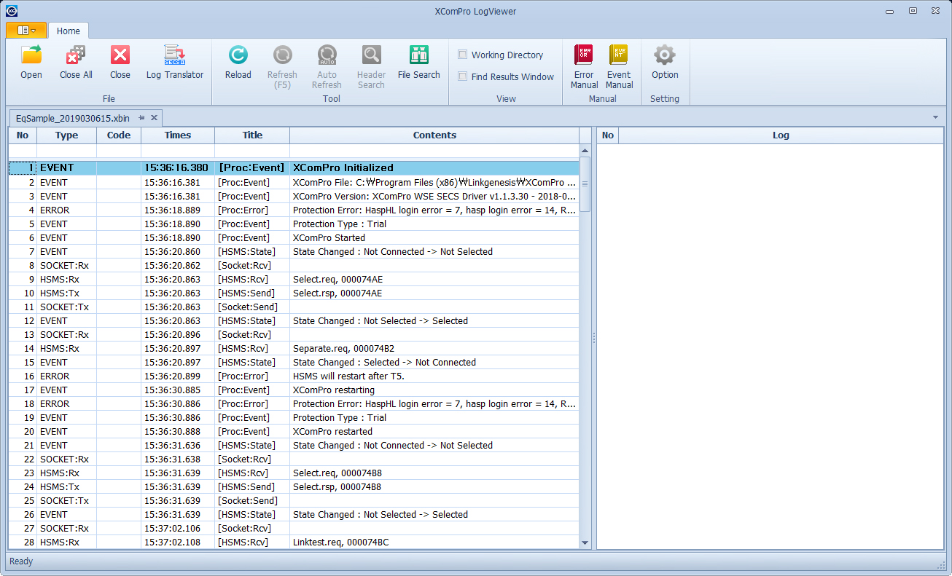Click the Type filter input cell

(x=66, y=151)
